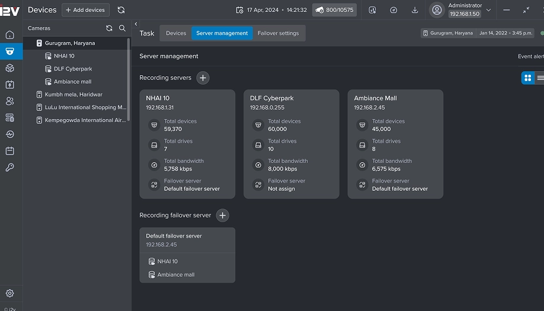Click the 192.168.0.255 address on DLF Cyberpark
Screen dimensions: 544x311
tap(267, 108)
